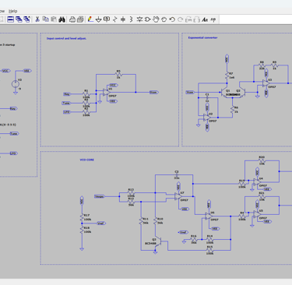Place a Ground symbol tool
Screen dimensions: 292x285
(98, 19)
